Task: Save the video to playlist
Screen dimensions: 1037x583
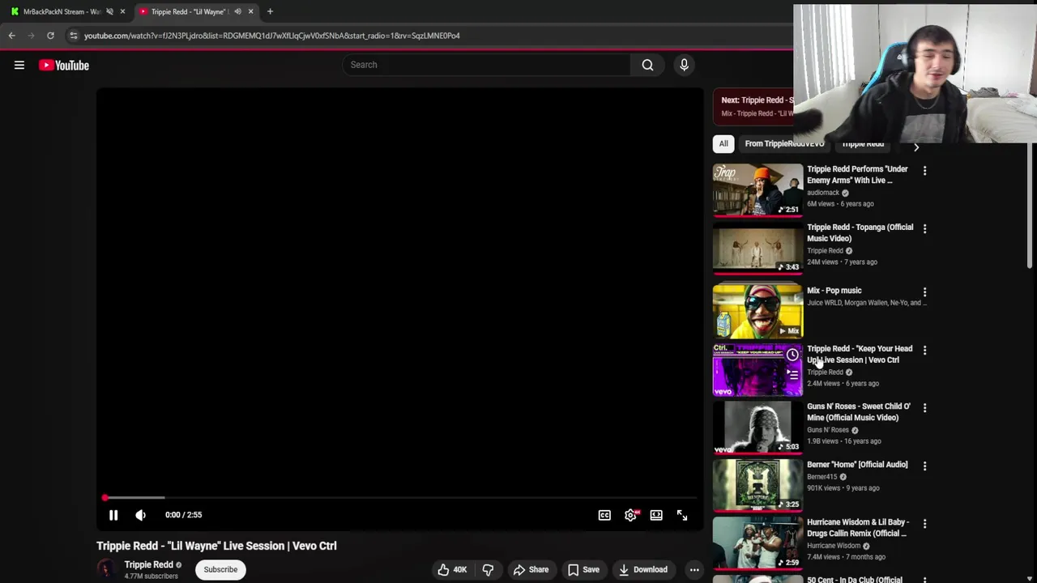Action: pos(583,569)
